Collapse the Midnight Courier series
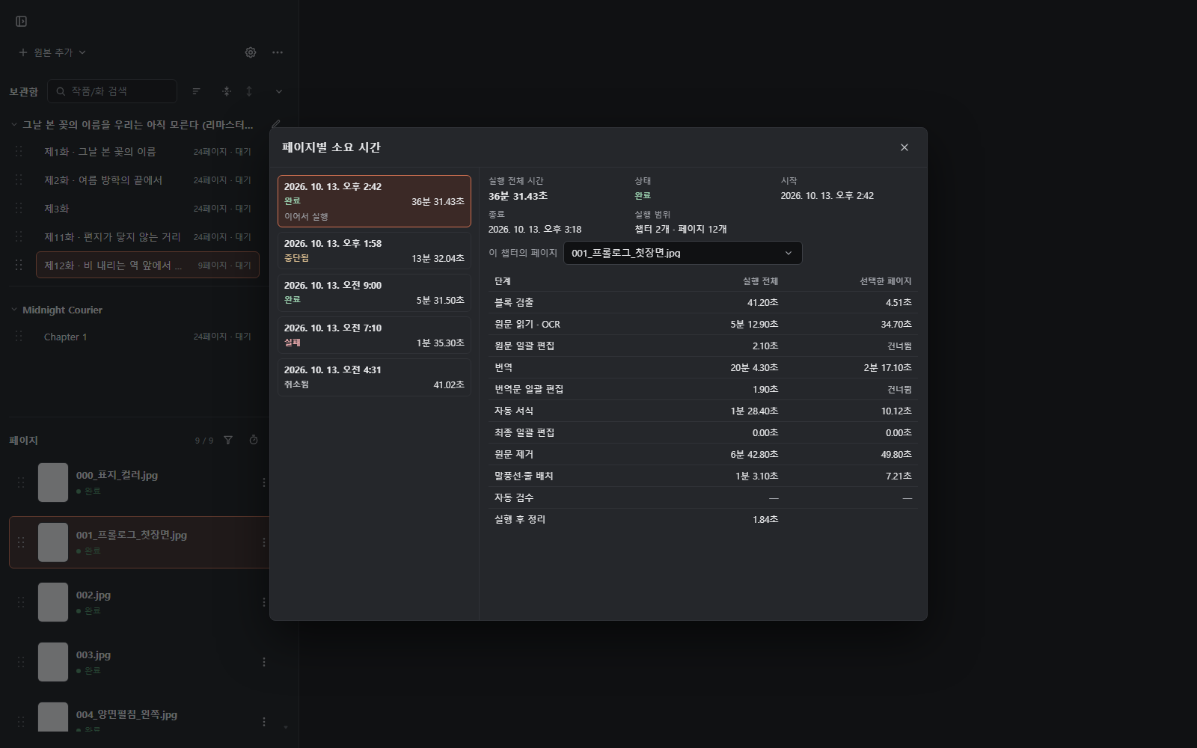The width and height of the screenshot is (1197, 748). 13,310
